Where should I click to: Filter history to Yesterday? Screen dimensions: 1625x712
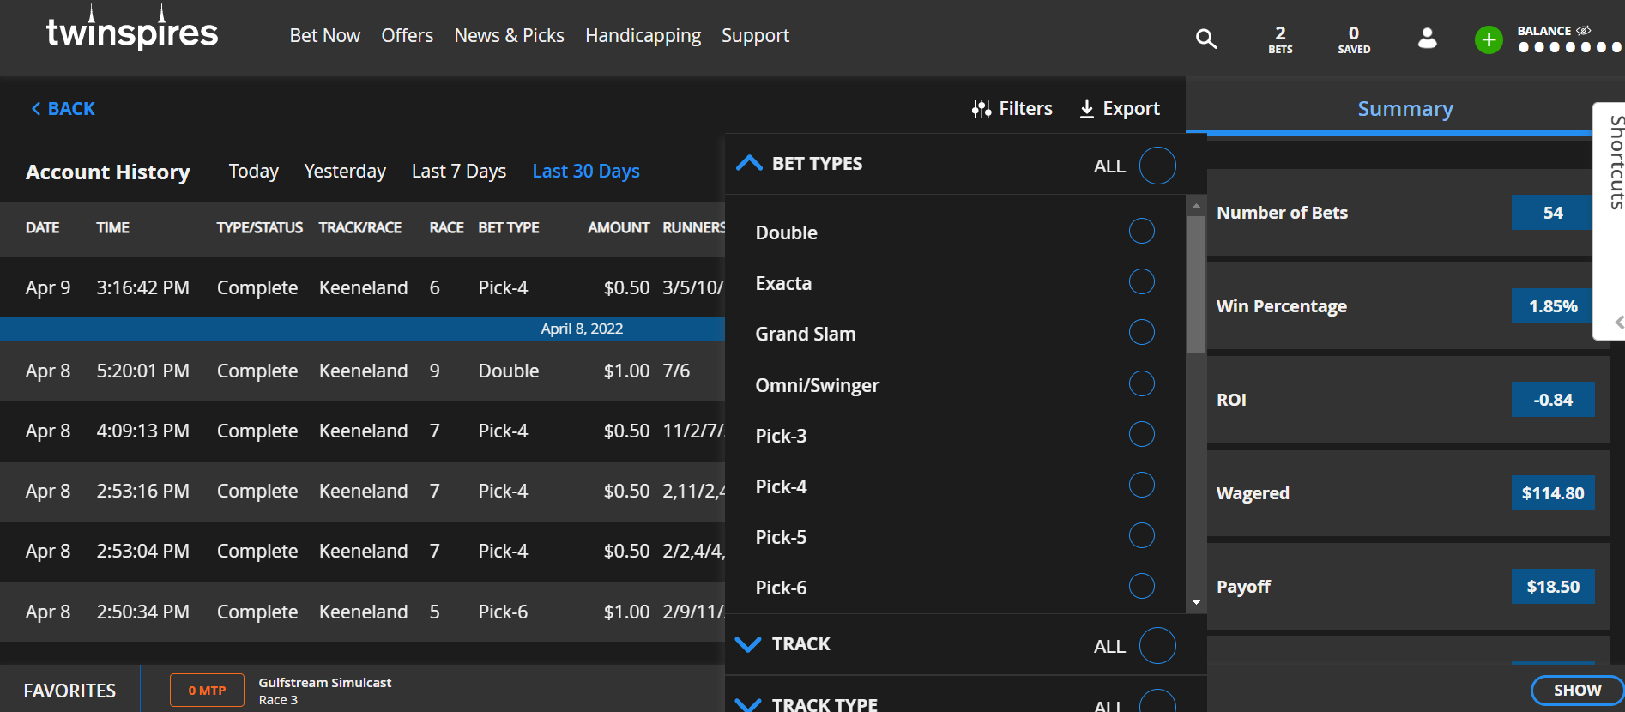click(x=345, y=172)
